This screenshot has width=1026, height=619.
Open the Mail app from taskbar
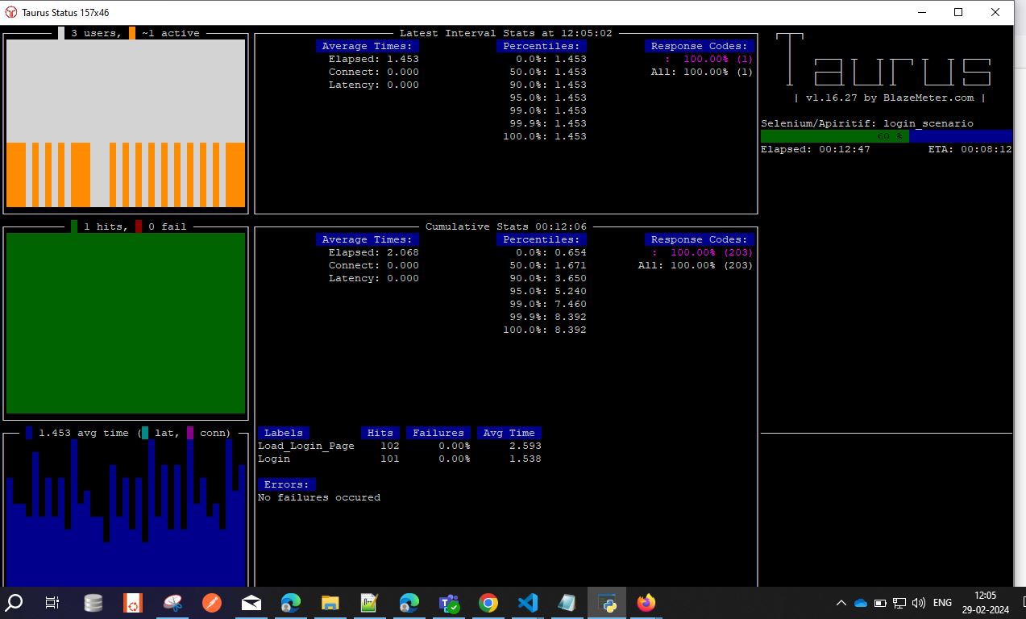tap(251, 603)
